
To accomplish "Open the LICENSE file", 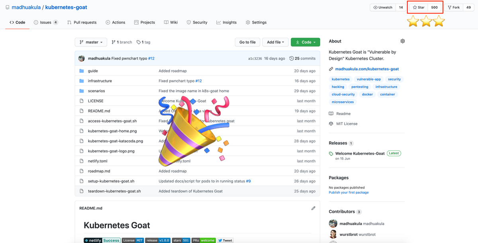I will pyautogui.click(x=96, y=101).
